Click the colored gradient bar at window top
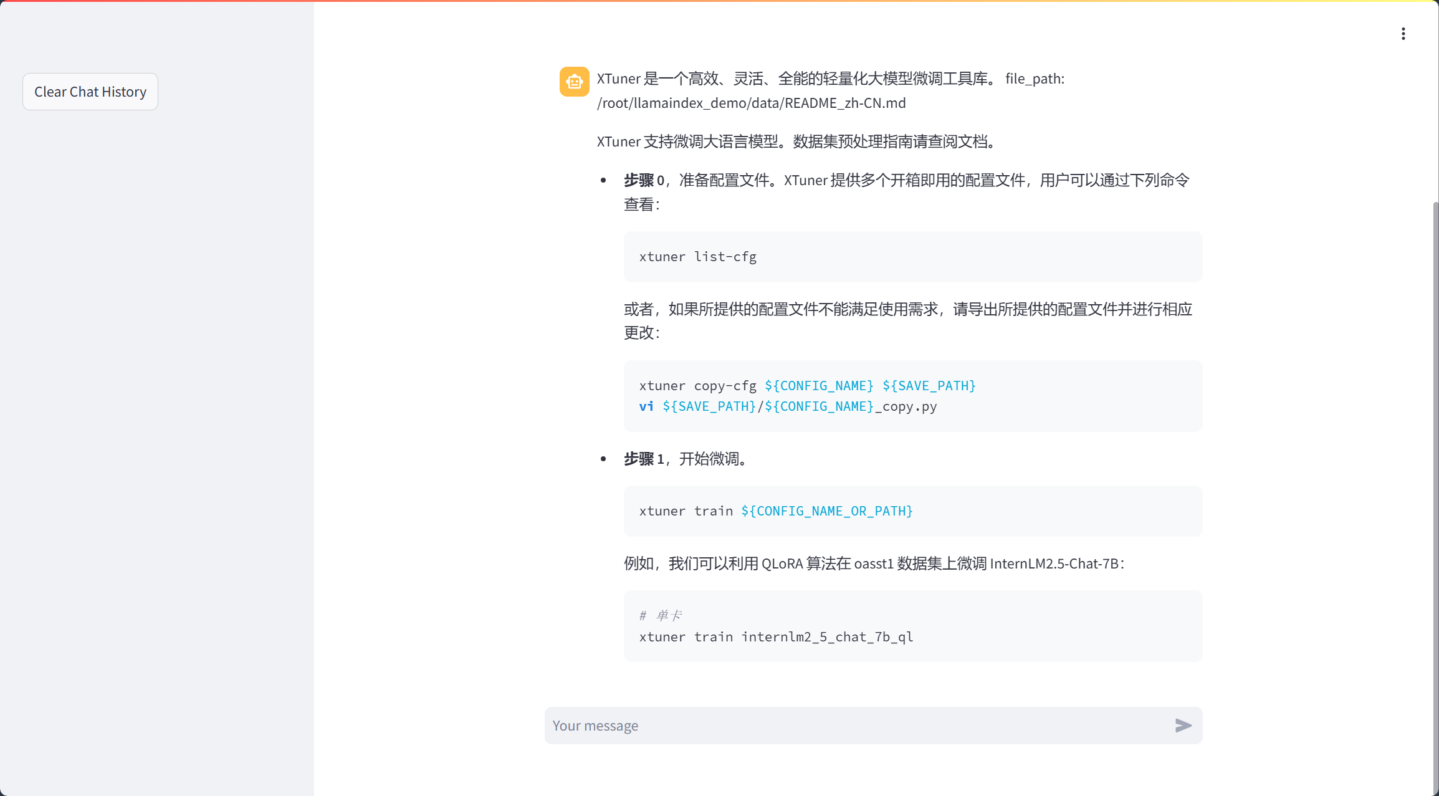 pos(719,1)
